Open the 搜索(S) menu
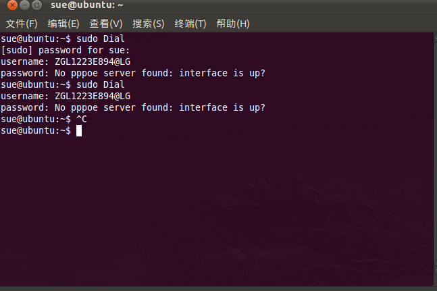This screenshot has height=291, width=437. (x=149, y=24)
